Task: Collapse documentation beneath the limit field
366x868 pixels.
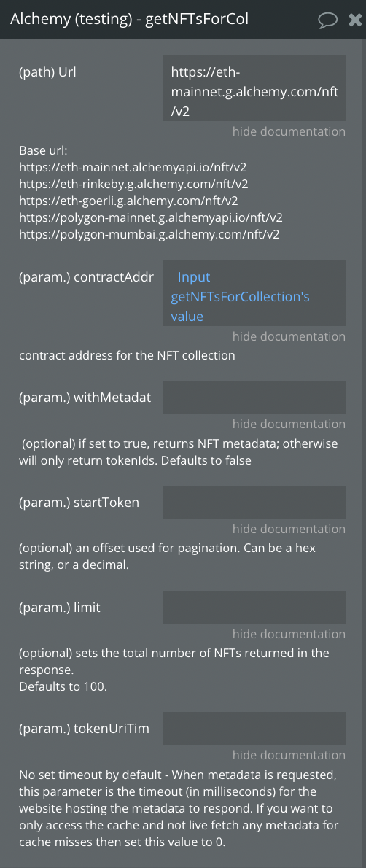Action: [289, 634]
